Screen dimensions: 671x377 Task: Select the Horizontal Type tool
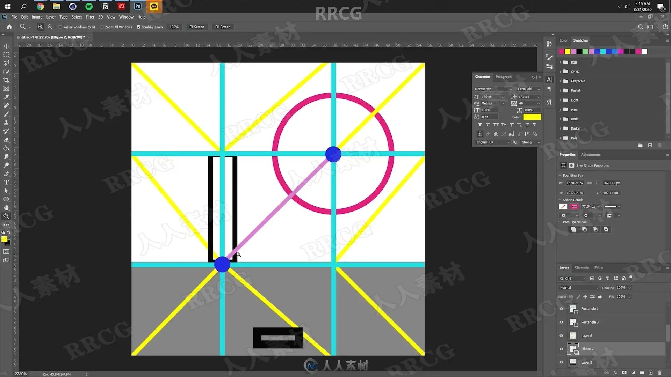tap(6, 182)
